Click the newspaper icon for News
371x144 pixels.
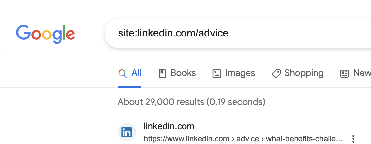[345, 73]
